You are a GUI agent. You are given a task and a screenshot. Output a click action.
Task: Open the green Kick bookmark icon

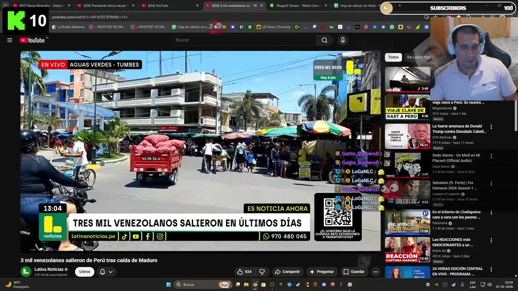coord(250,27)
